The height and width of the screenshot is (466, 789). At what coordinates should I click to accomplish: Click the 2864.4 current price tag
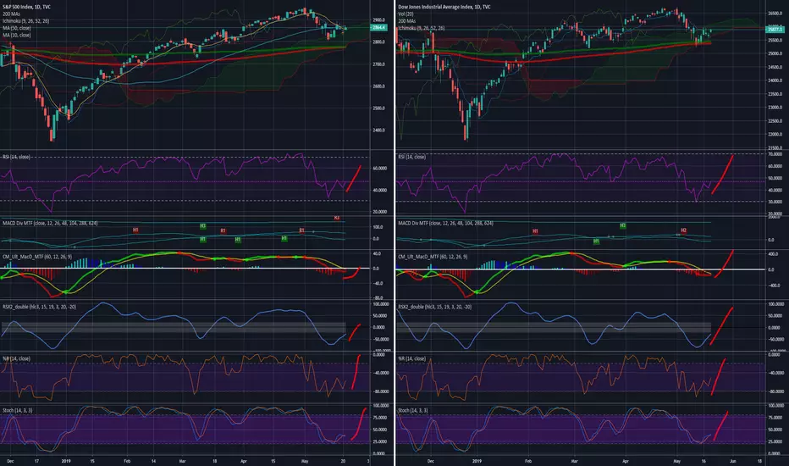[379, 28]
